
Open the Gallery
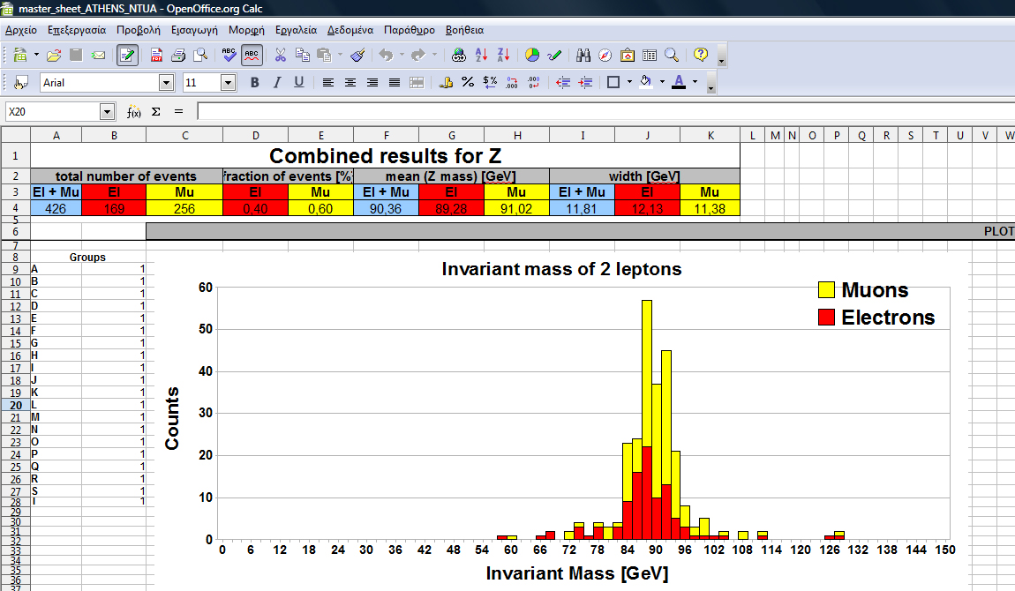(628, 56)
